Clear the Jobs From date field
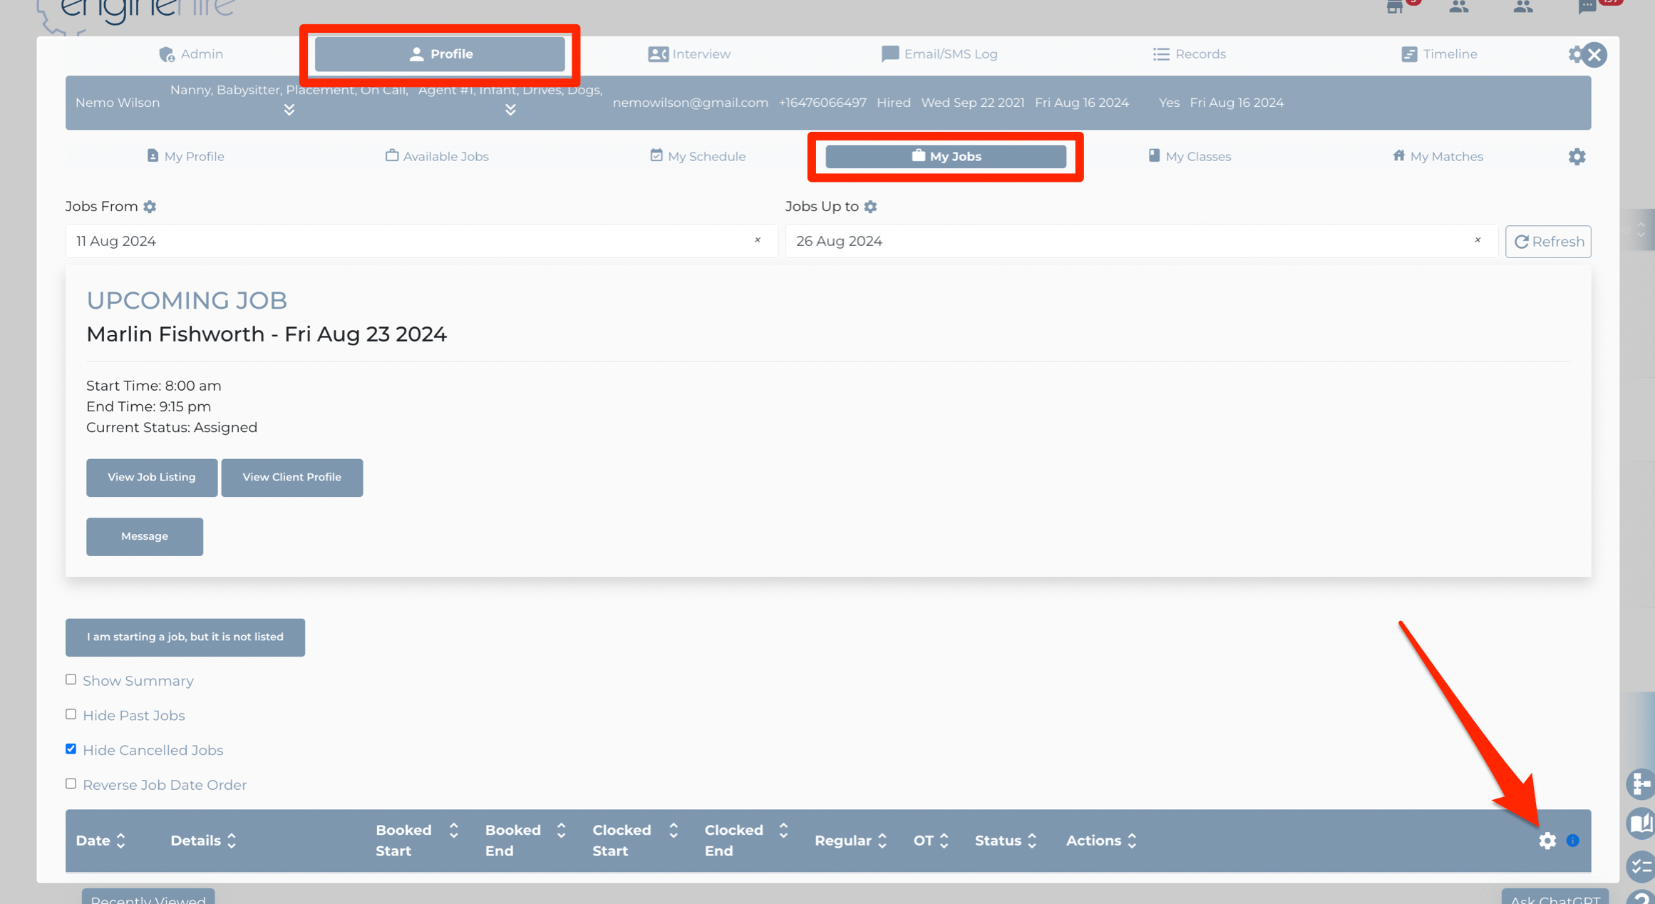 (758, 240)
